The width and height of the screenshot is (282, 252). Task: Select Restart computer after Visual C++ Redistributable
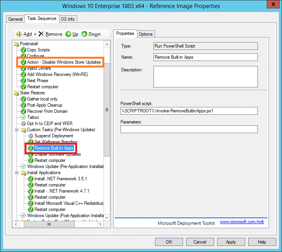50,209
